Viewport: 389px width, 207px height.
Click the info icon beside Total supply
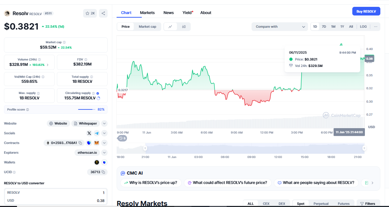[91, 77]
